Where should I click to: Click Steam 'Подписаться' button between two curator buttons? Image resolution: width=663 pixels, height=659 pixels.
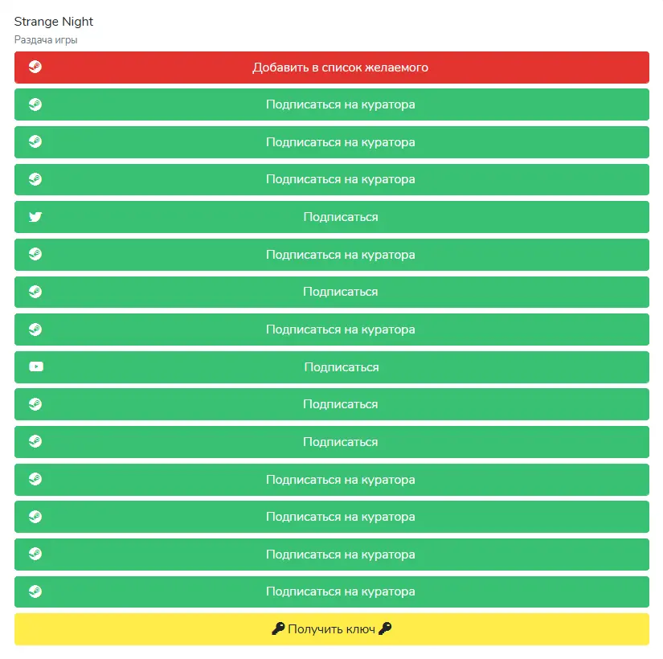331,292
